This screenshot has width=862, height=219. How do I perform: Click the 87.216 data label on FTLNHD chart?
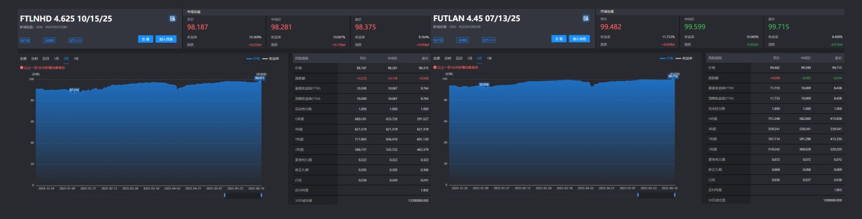tap(74, 90)
